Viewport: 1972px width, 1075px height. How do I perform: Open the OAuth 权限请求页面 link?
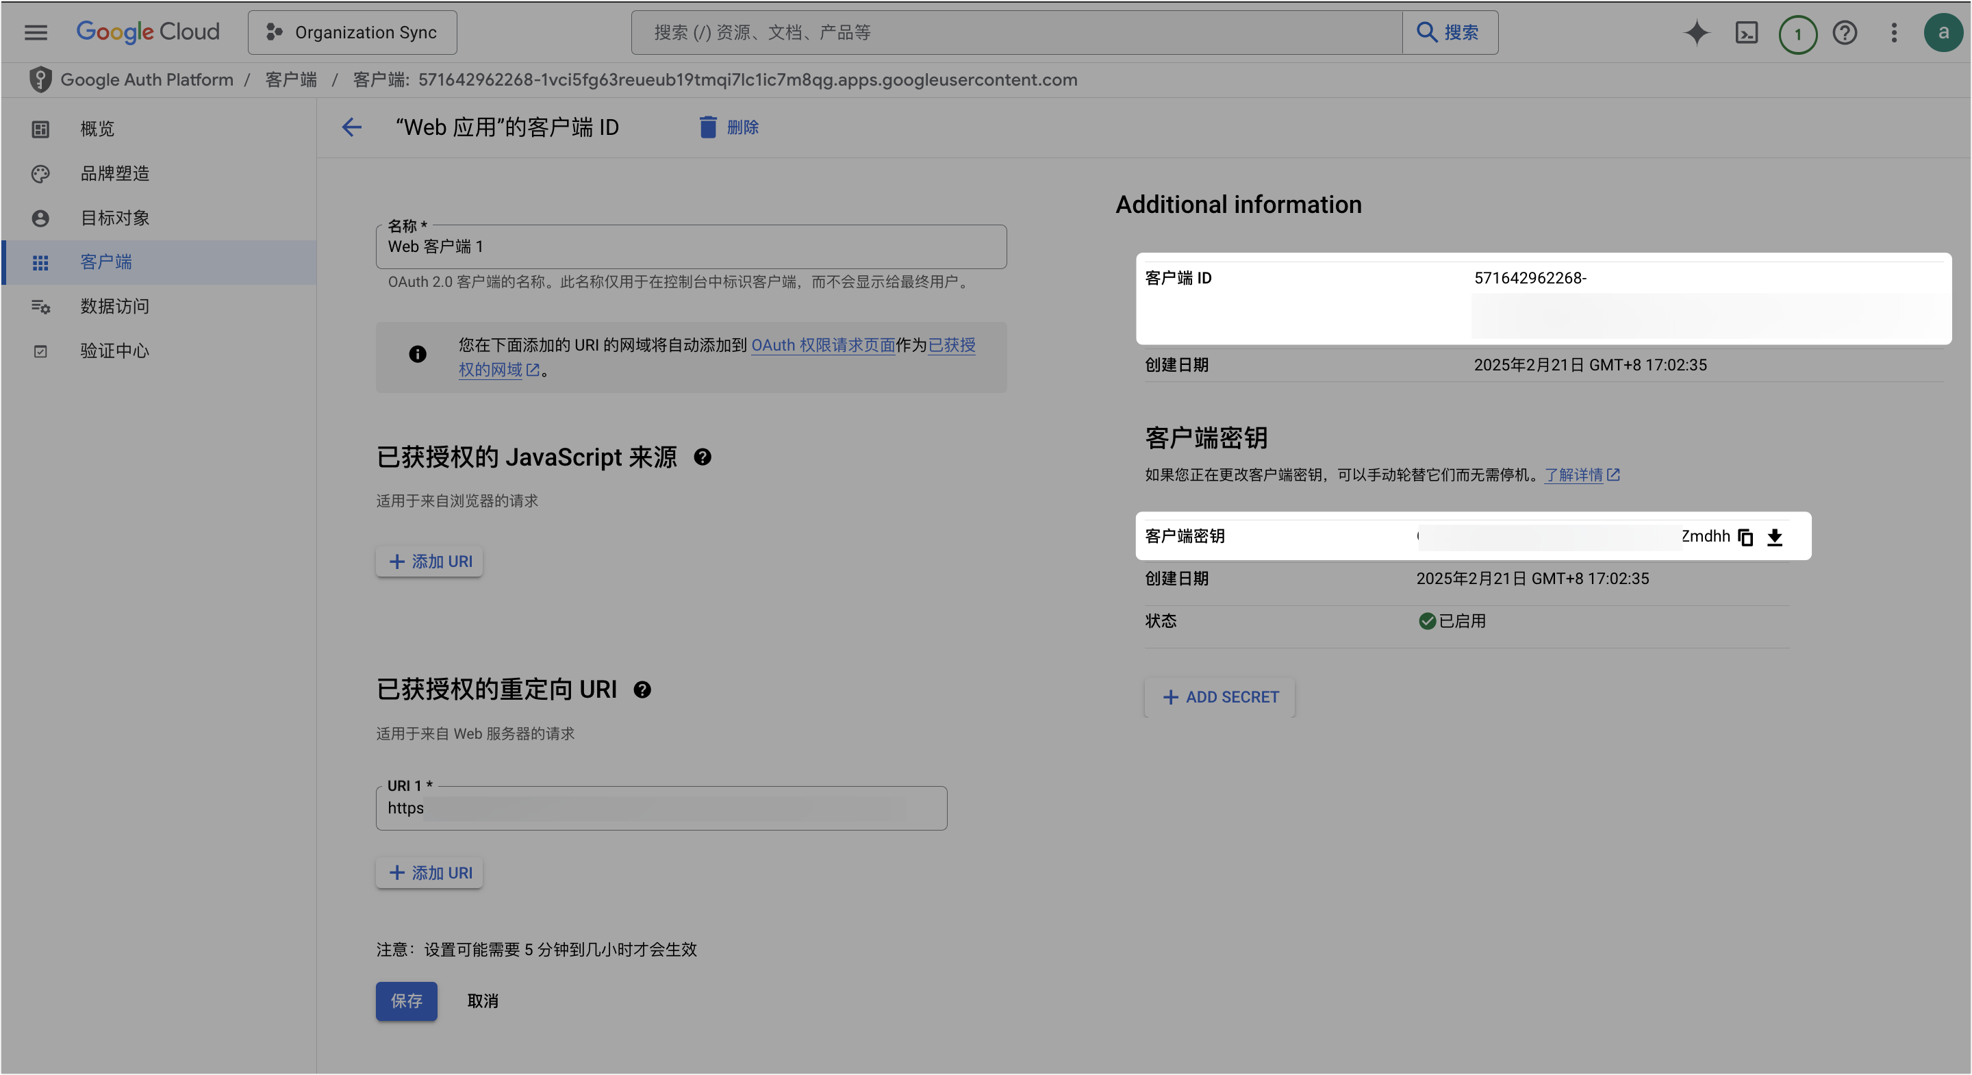(x=823, y=344)
